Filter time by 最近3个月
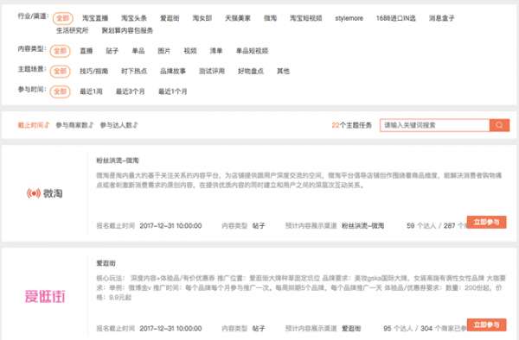The height and width of the screenshot is (340, 519). pyautogui.click(x=130, y=91)
